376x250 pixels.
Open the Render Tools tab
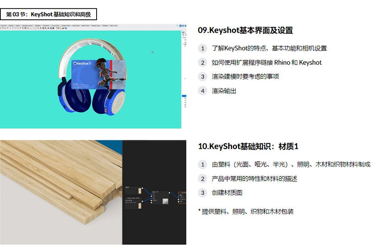coord(96,25)
